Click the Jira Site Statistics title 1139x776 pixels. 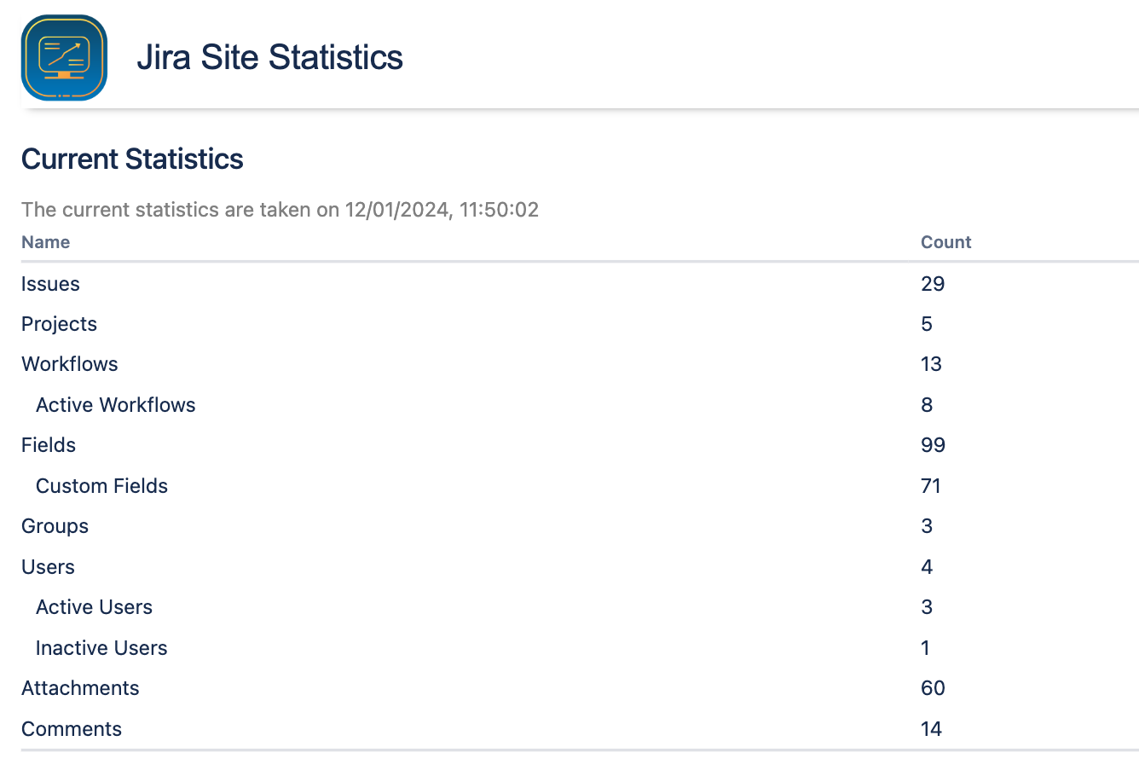click(269, 58)
